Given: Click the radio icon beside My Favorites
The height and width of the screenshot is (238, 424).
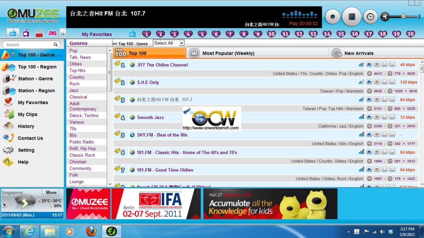Looking at the screenshot, I should tap(132, 34).
